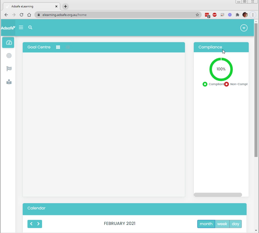Close the Adsafe eLearning tab
The height and width of the screenshot is (233, 259).
56,6
